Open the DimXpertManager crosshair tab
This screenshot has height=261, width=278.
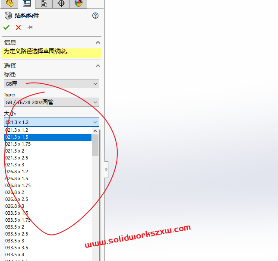[61, 3]
